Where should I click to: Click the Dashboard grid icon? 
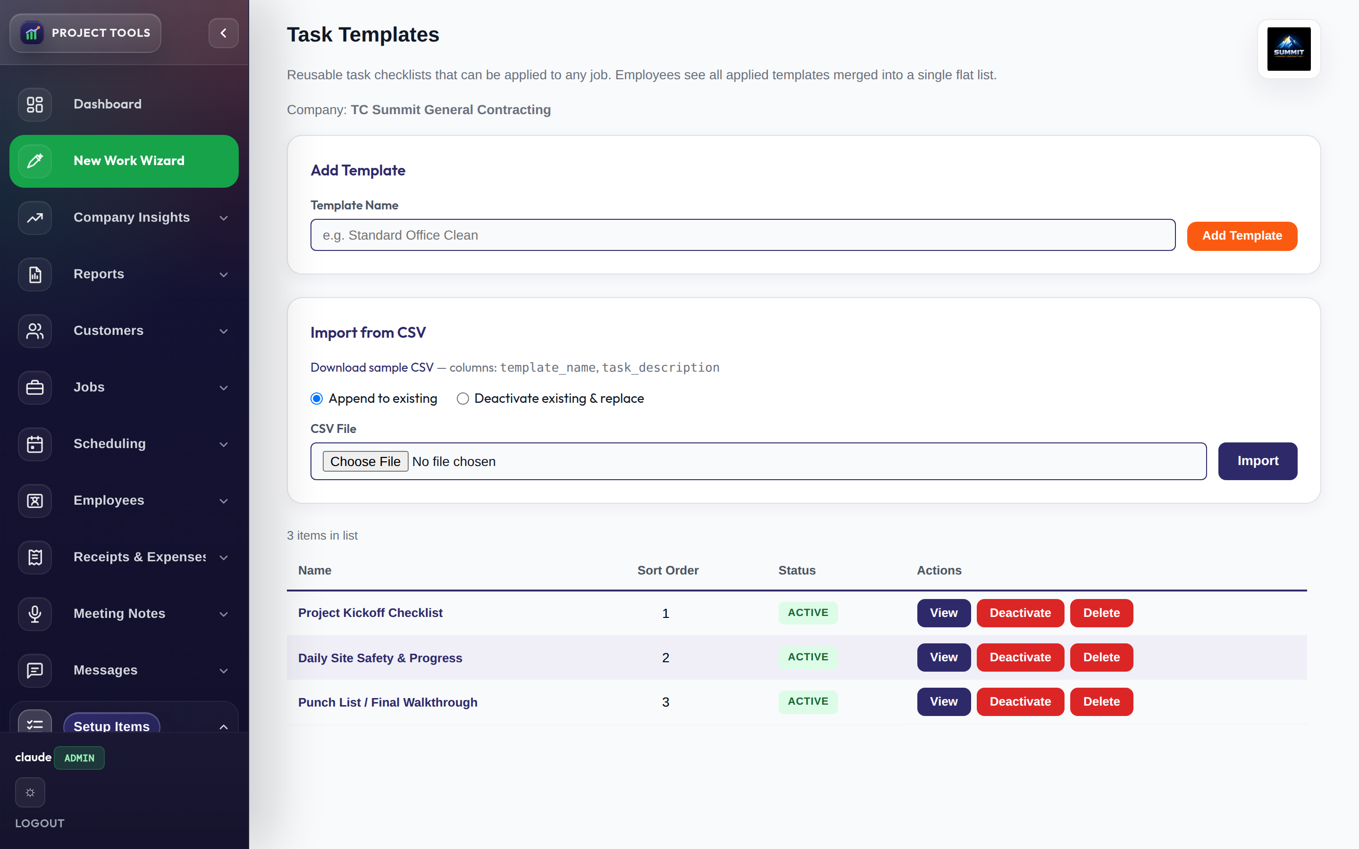pos(35,104)
